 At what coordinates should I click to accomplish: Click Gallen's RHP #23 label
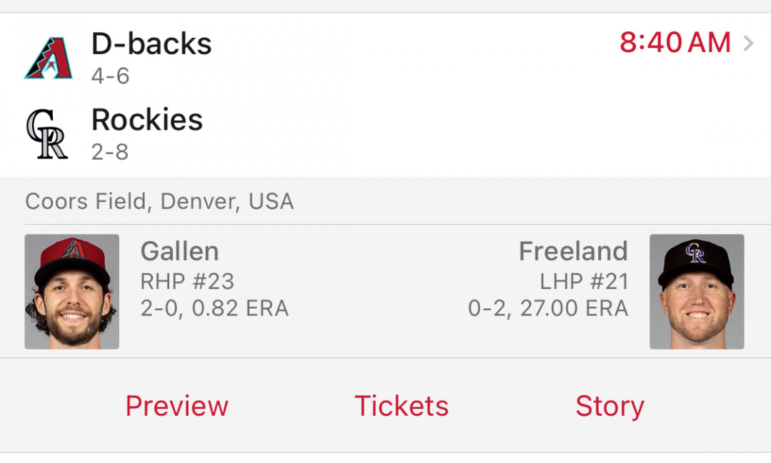(187, 282)
